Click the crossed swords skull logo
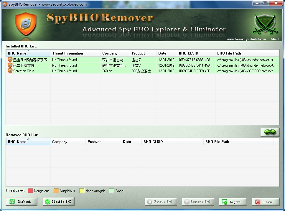The width and height of the screenshot is (285, 211). [265, 25]
